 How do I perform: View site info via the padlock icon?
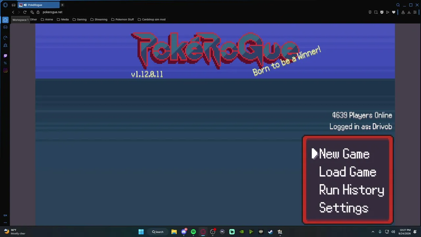38,12
